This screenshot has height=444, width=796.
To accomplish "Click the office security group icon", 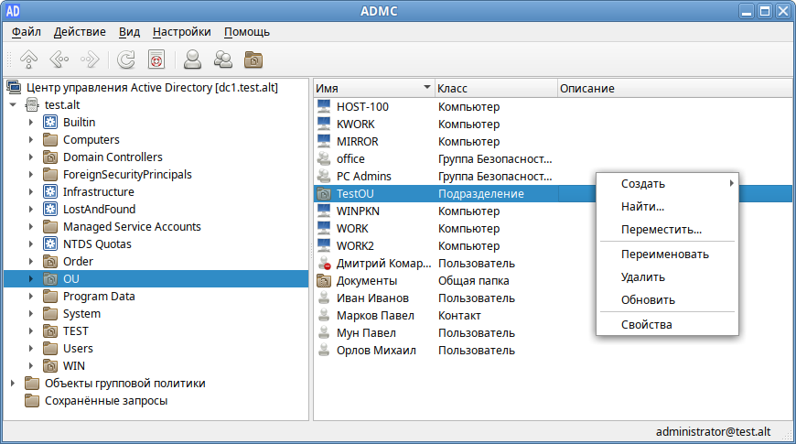I will [x=324, y=158].
